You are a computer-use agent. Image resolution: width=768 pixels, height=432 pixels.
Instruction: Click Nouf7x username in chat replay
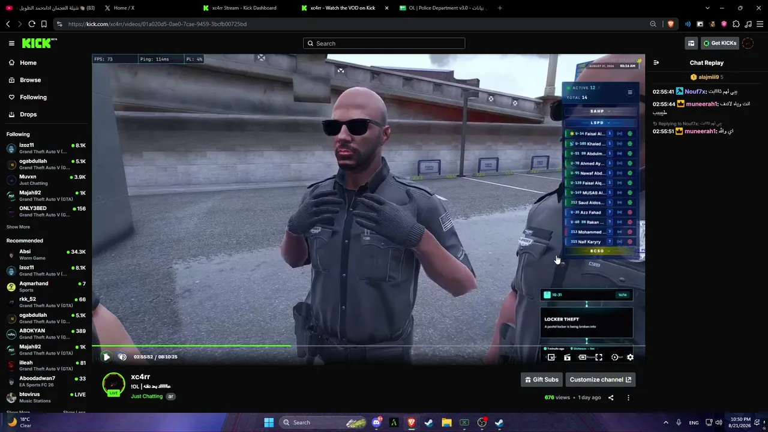pyautogui.click(x=695, y=92)
